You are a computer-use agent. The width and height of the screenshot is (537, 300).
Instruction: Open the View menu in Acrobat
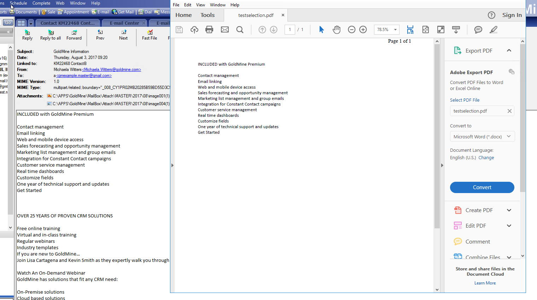pyautogui.click(x=200, y=5)
